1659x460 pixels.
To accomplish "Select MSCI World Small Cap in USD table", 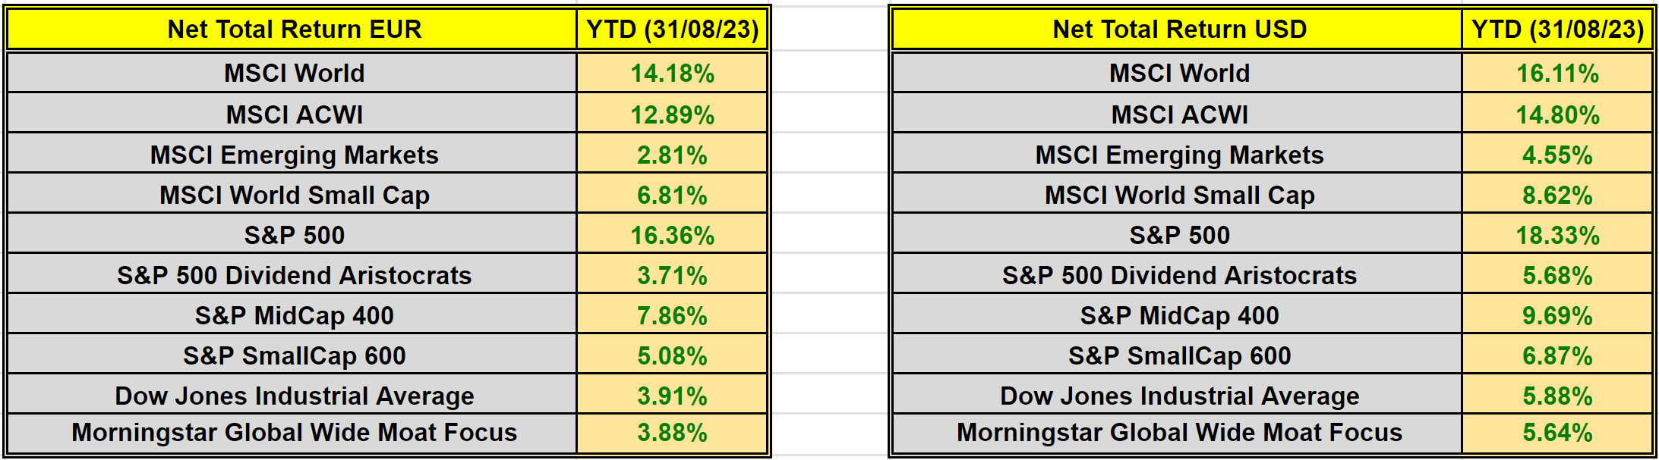I will tap(1179, 195).
